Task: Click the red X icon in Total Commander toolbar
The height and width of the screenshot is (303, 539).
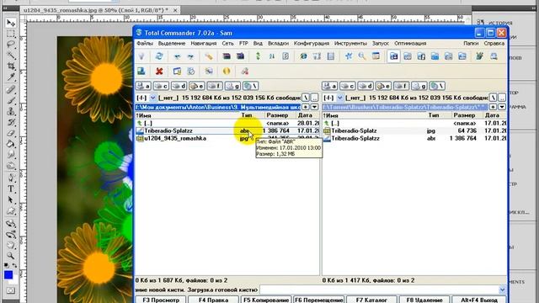Action: pos(159,71)
